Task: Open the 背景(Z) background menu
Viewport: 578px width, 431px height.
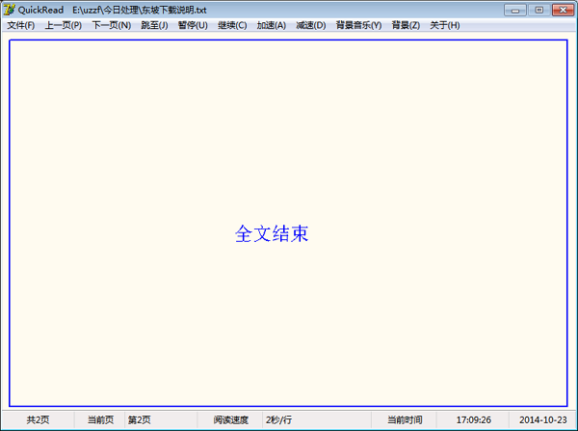Action: (x=406, y=25)
